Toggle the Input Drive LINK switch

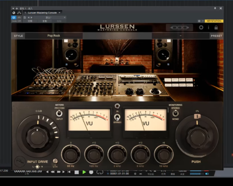coord(55,161)
